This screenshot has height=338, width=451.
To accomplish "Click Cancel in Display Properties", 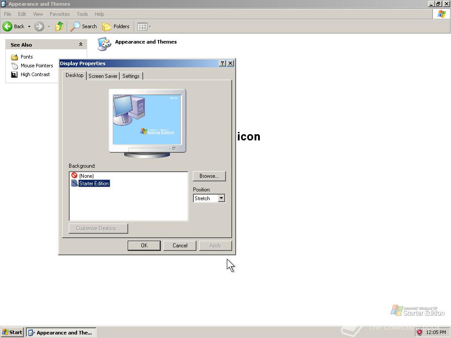I will click(x=180, y=246).
